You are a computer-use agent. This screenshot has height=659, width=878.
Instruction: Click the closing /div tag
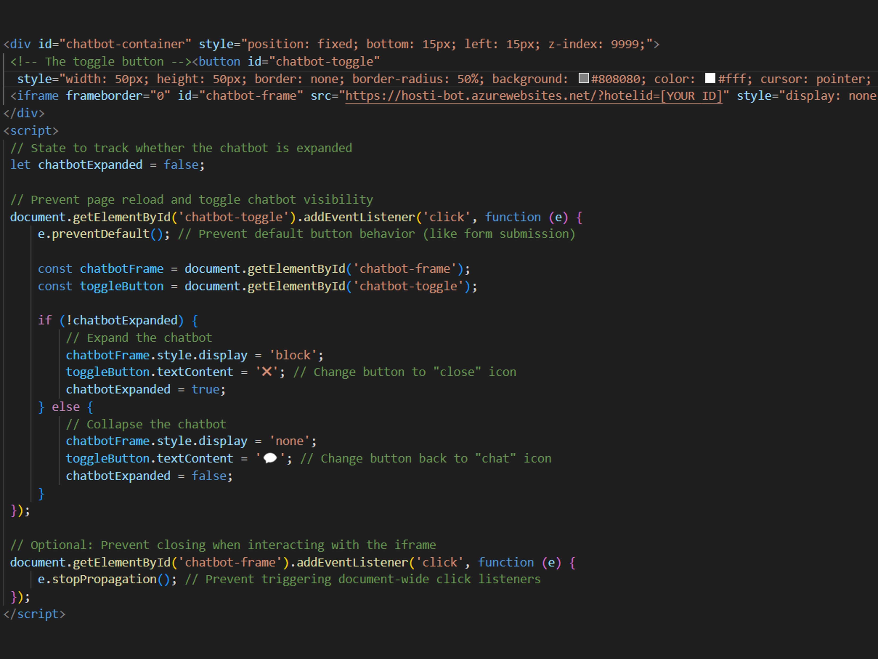click(24, 113)
